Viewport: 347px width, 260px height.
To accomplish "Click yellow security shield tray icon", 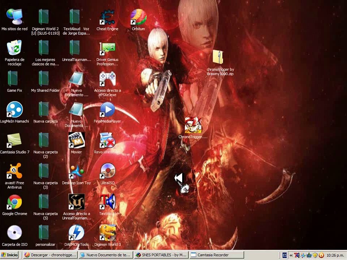I will (x=315, y=255).
